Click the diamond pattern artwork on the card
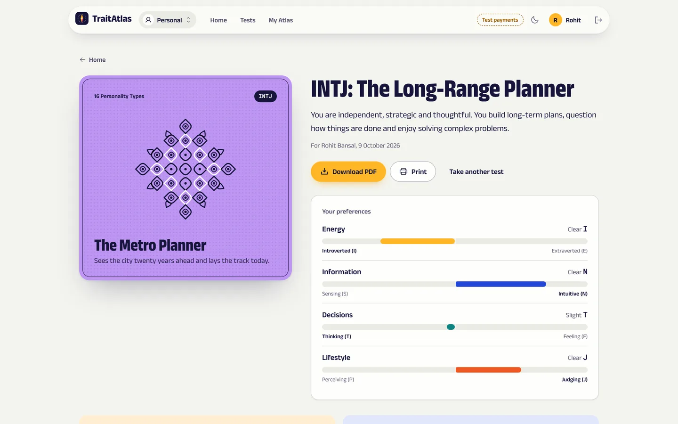This screenshot has height=424, width=678. point(186,169)
